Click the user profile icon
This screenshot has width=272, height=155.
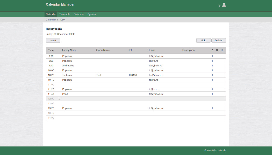(x=224, y=5)
